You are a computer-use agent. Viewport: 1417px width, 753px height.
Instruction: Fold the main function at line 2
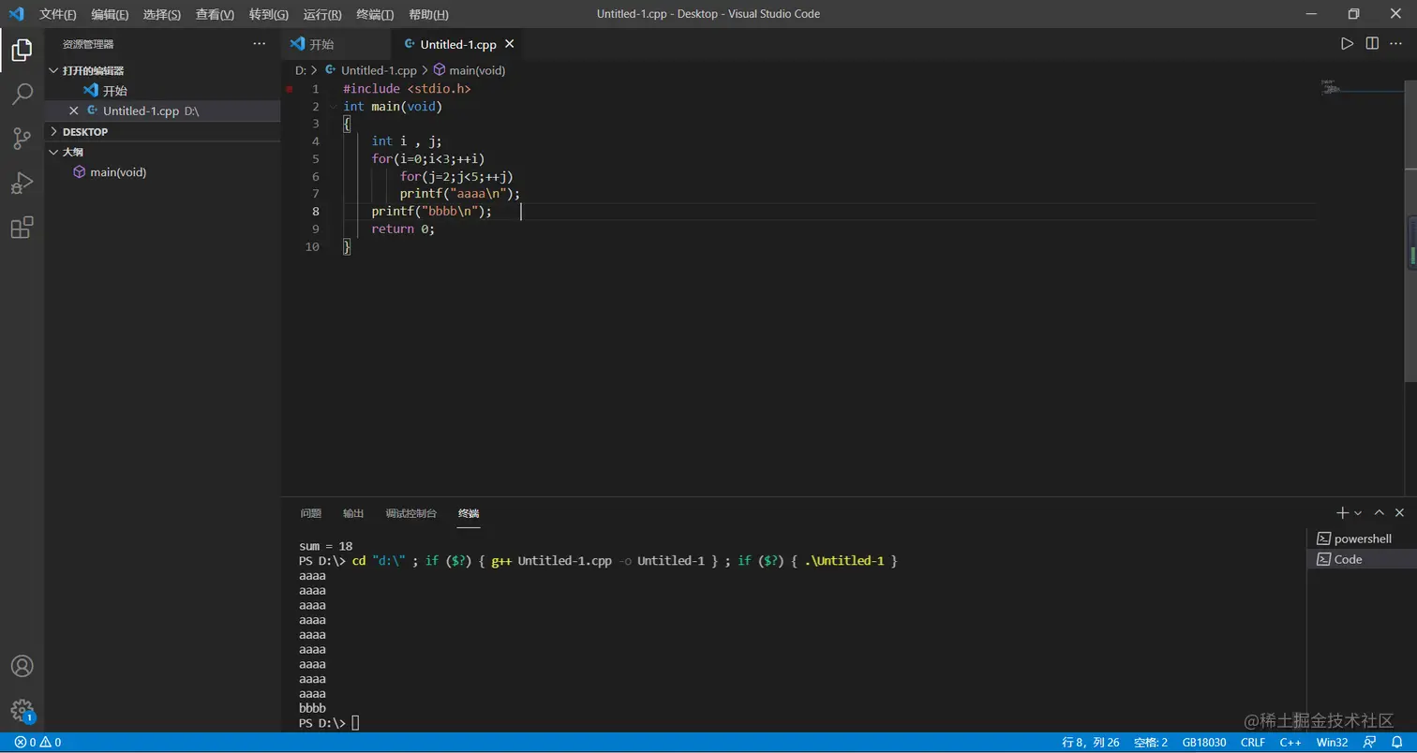point(334,107)
